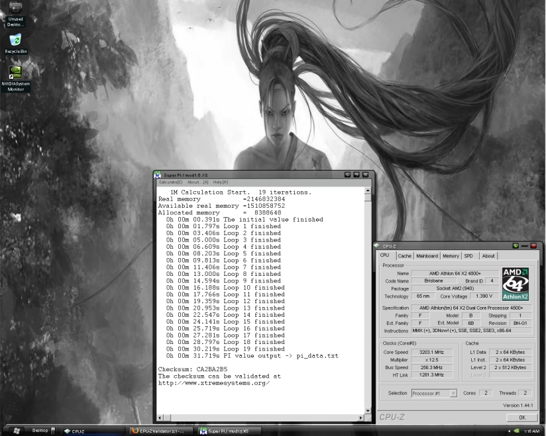Image resolution: width=546 pixels, height=436 pixels.
Task: Click the Loop 19 finished line
Action: pyautogui.click(x=225, y=349)
